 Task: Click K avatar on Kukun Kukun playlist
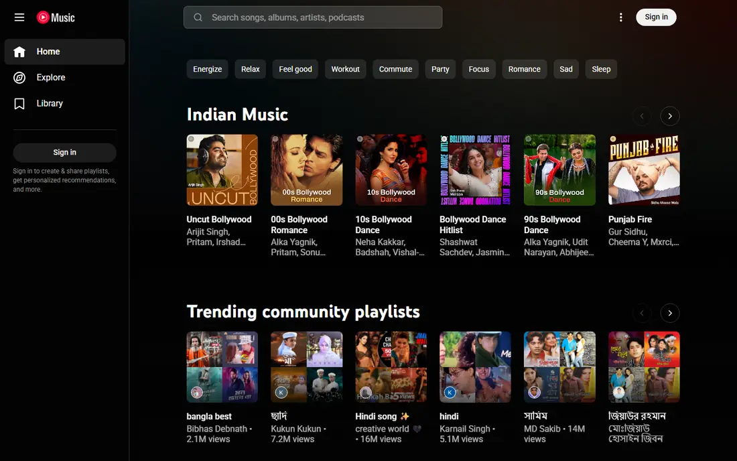(x=281, y=392)
